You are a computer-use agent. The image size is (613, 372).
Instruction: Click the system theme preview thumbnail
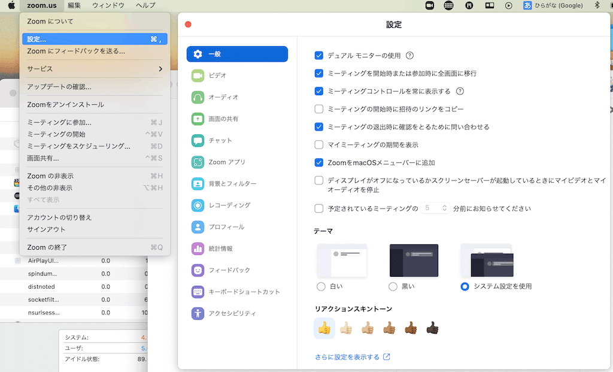pyautogui.click(x=487, y=260)
